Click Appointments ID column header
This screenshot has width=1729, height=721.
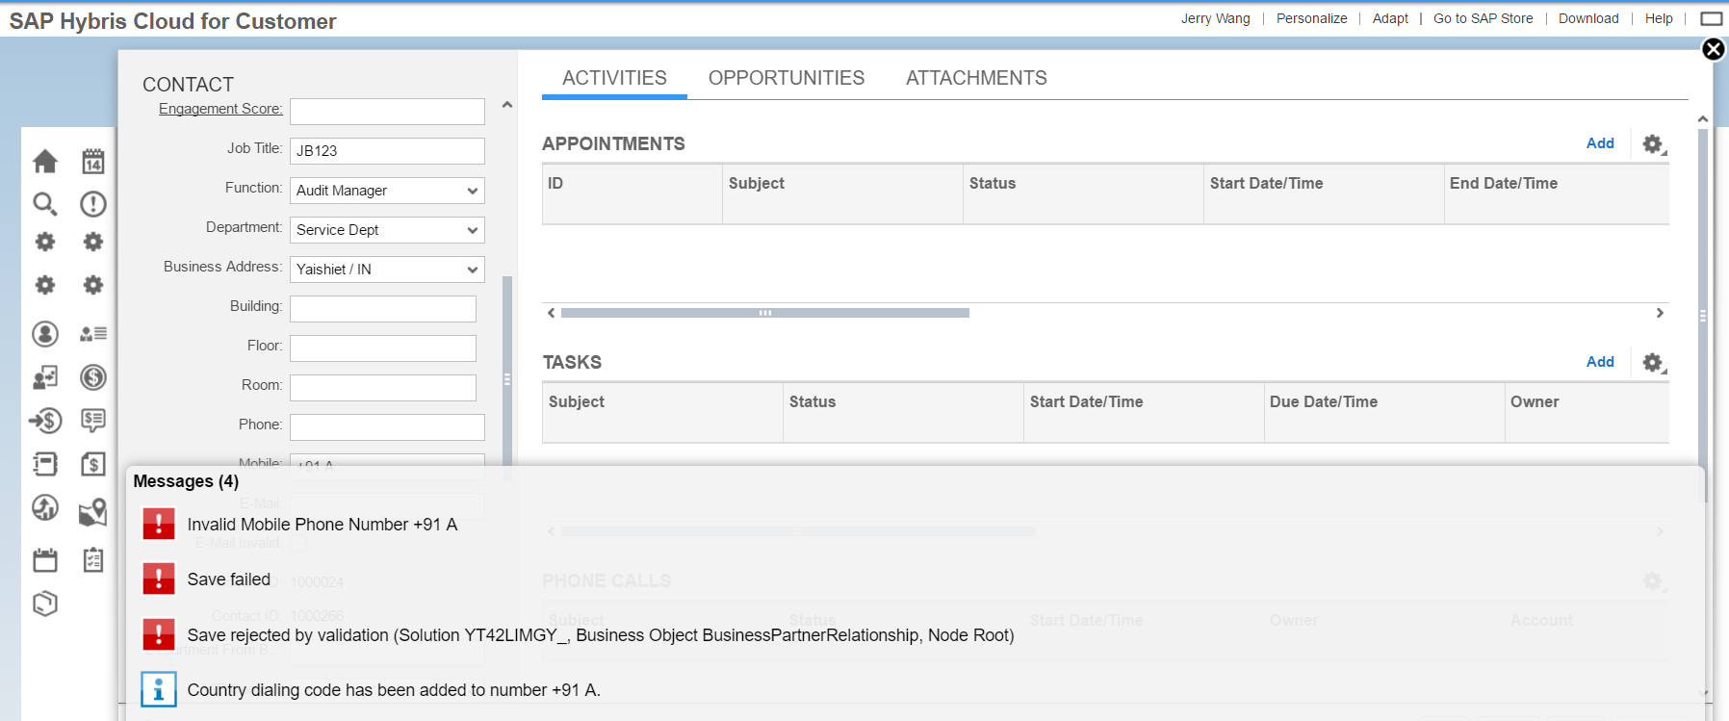[632, 193]
